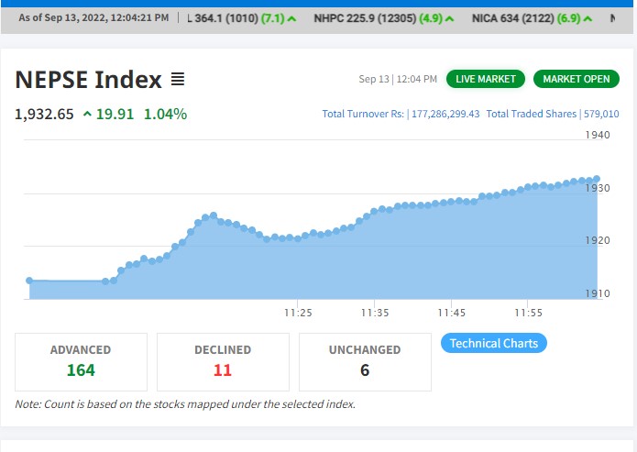Select the UNCHANGED 6 card
Screen dimensions: 637x452
(365, 361)
